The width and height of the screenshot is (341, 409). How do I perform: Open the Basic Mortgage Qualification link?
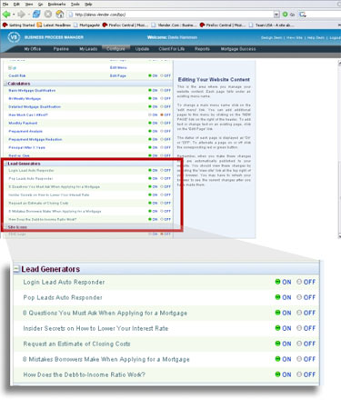coord(32,91)
